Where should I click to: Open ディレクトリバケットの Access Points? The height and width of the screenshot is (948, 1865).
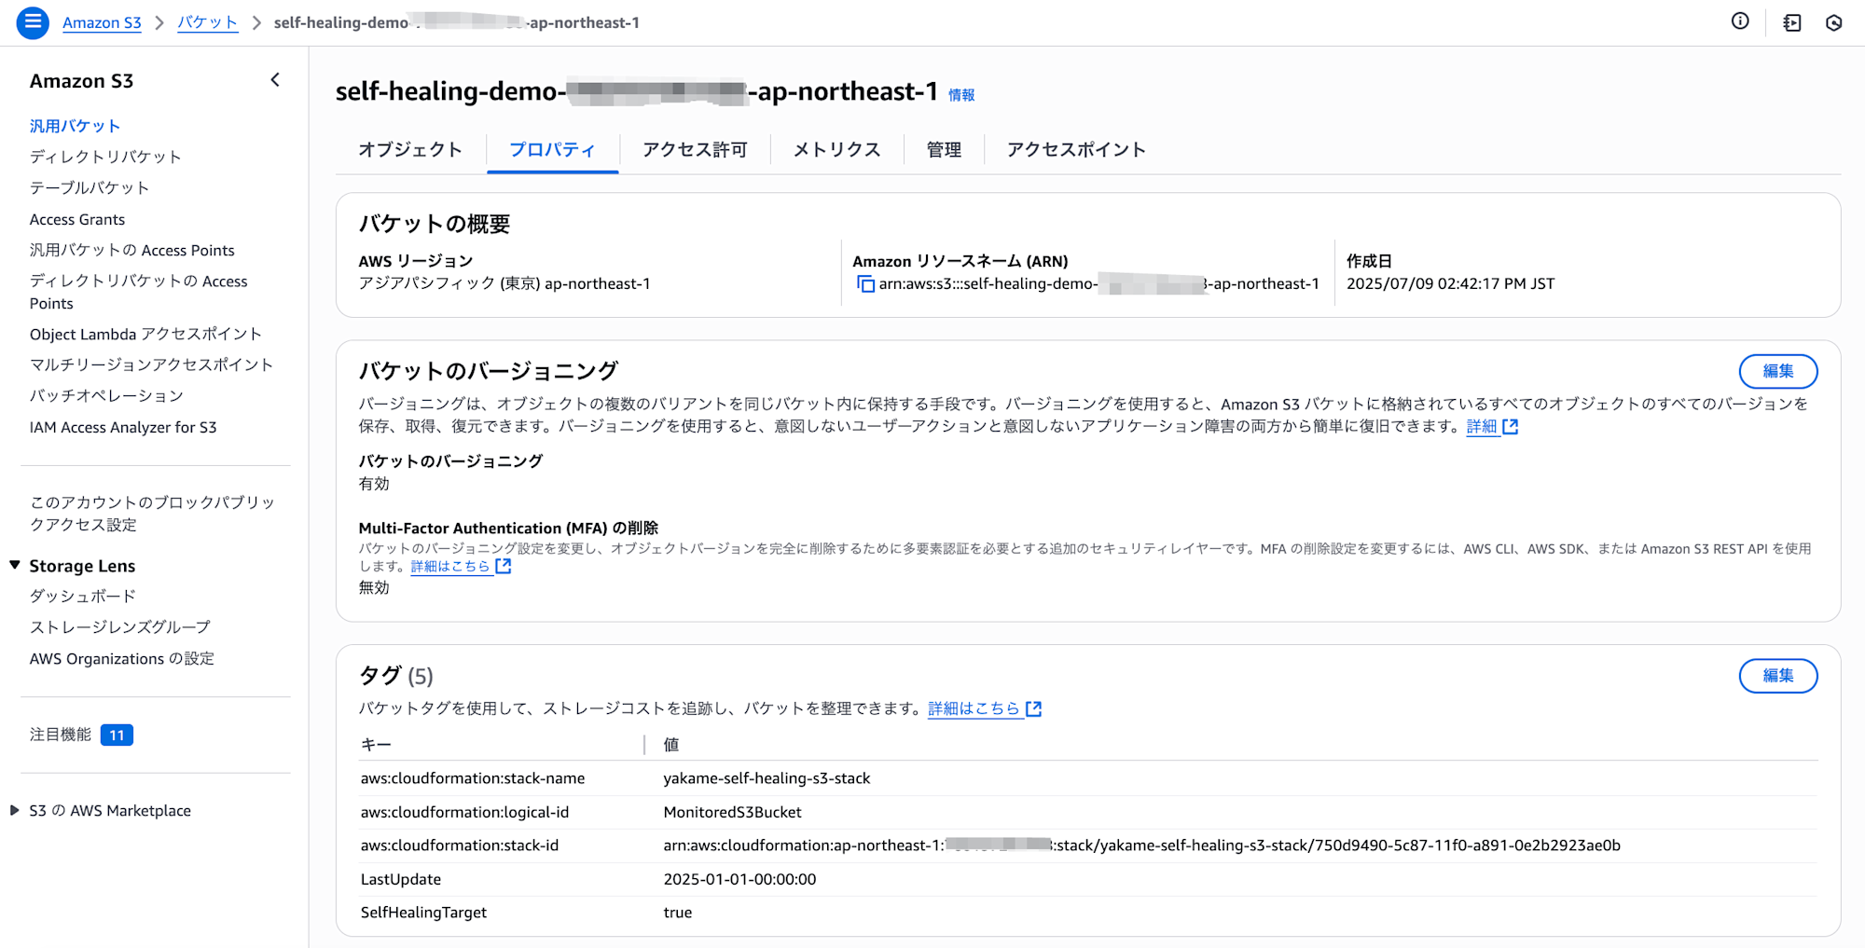pyautogui.click(x=139, y=292)
